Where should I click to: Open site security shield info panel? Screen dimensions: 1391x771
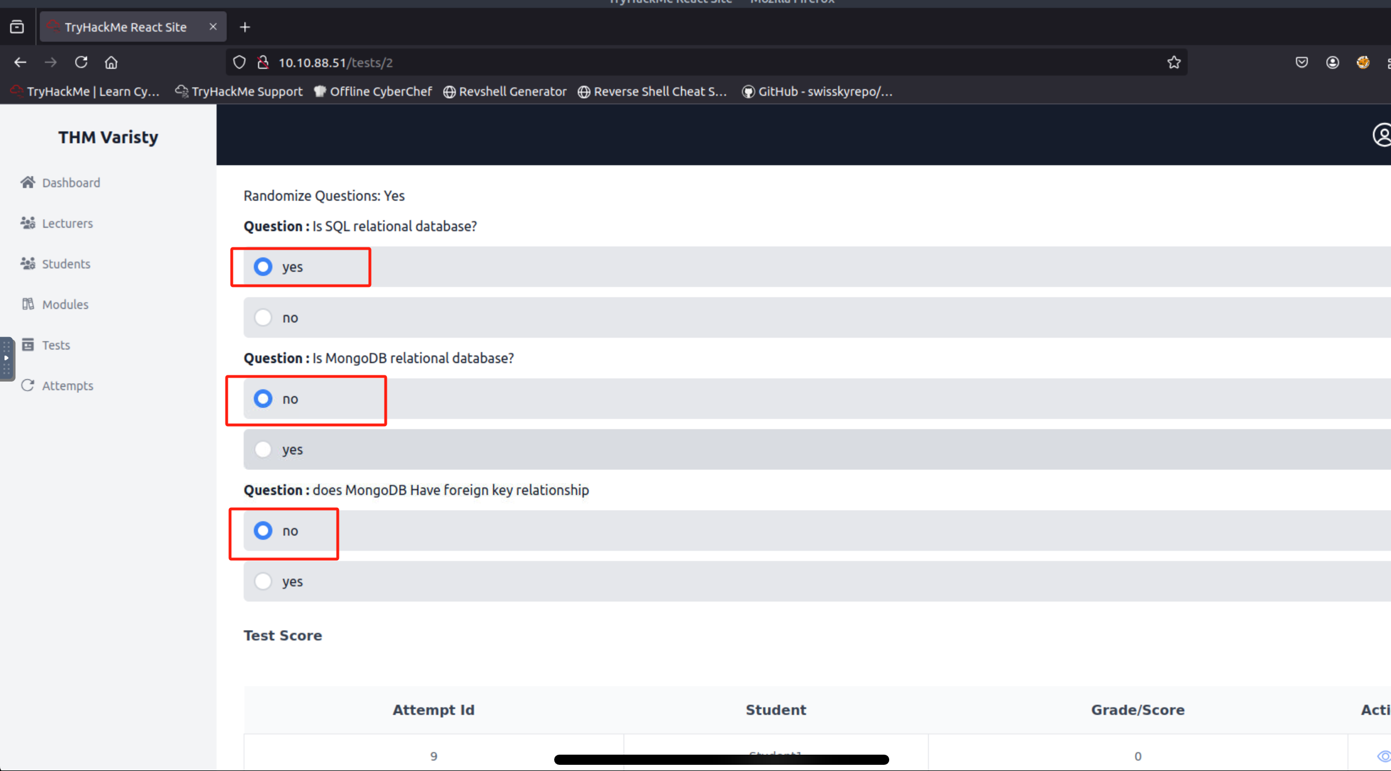(x=239, y=62)
